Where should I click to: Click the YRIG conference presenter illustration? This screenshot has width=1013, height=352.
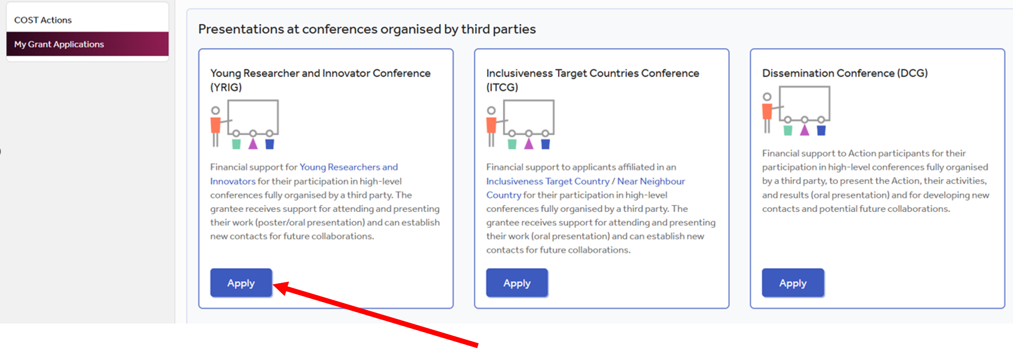(245, 124)
